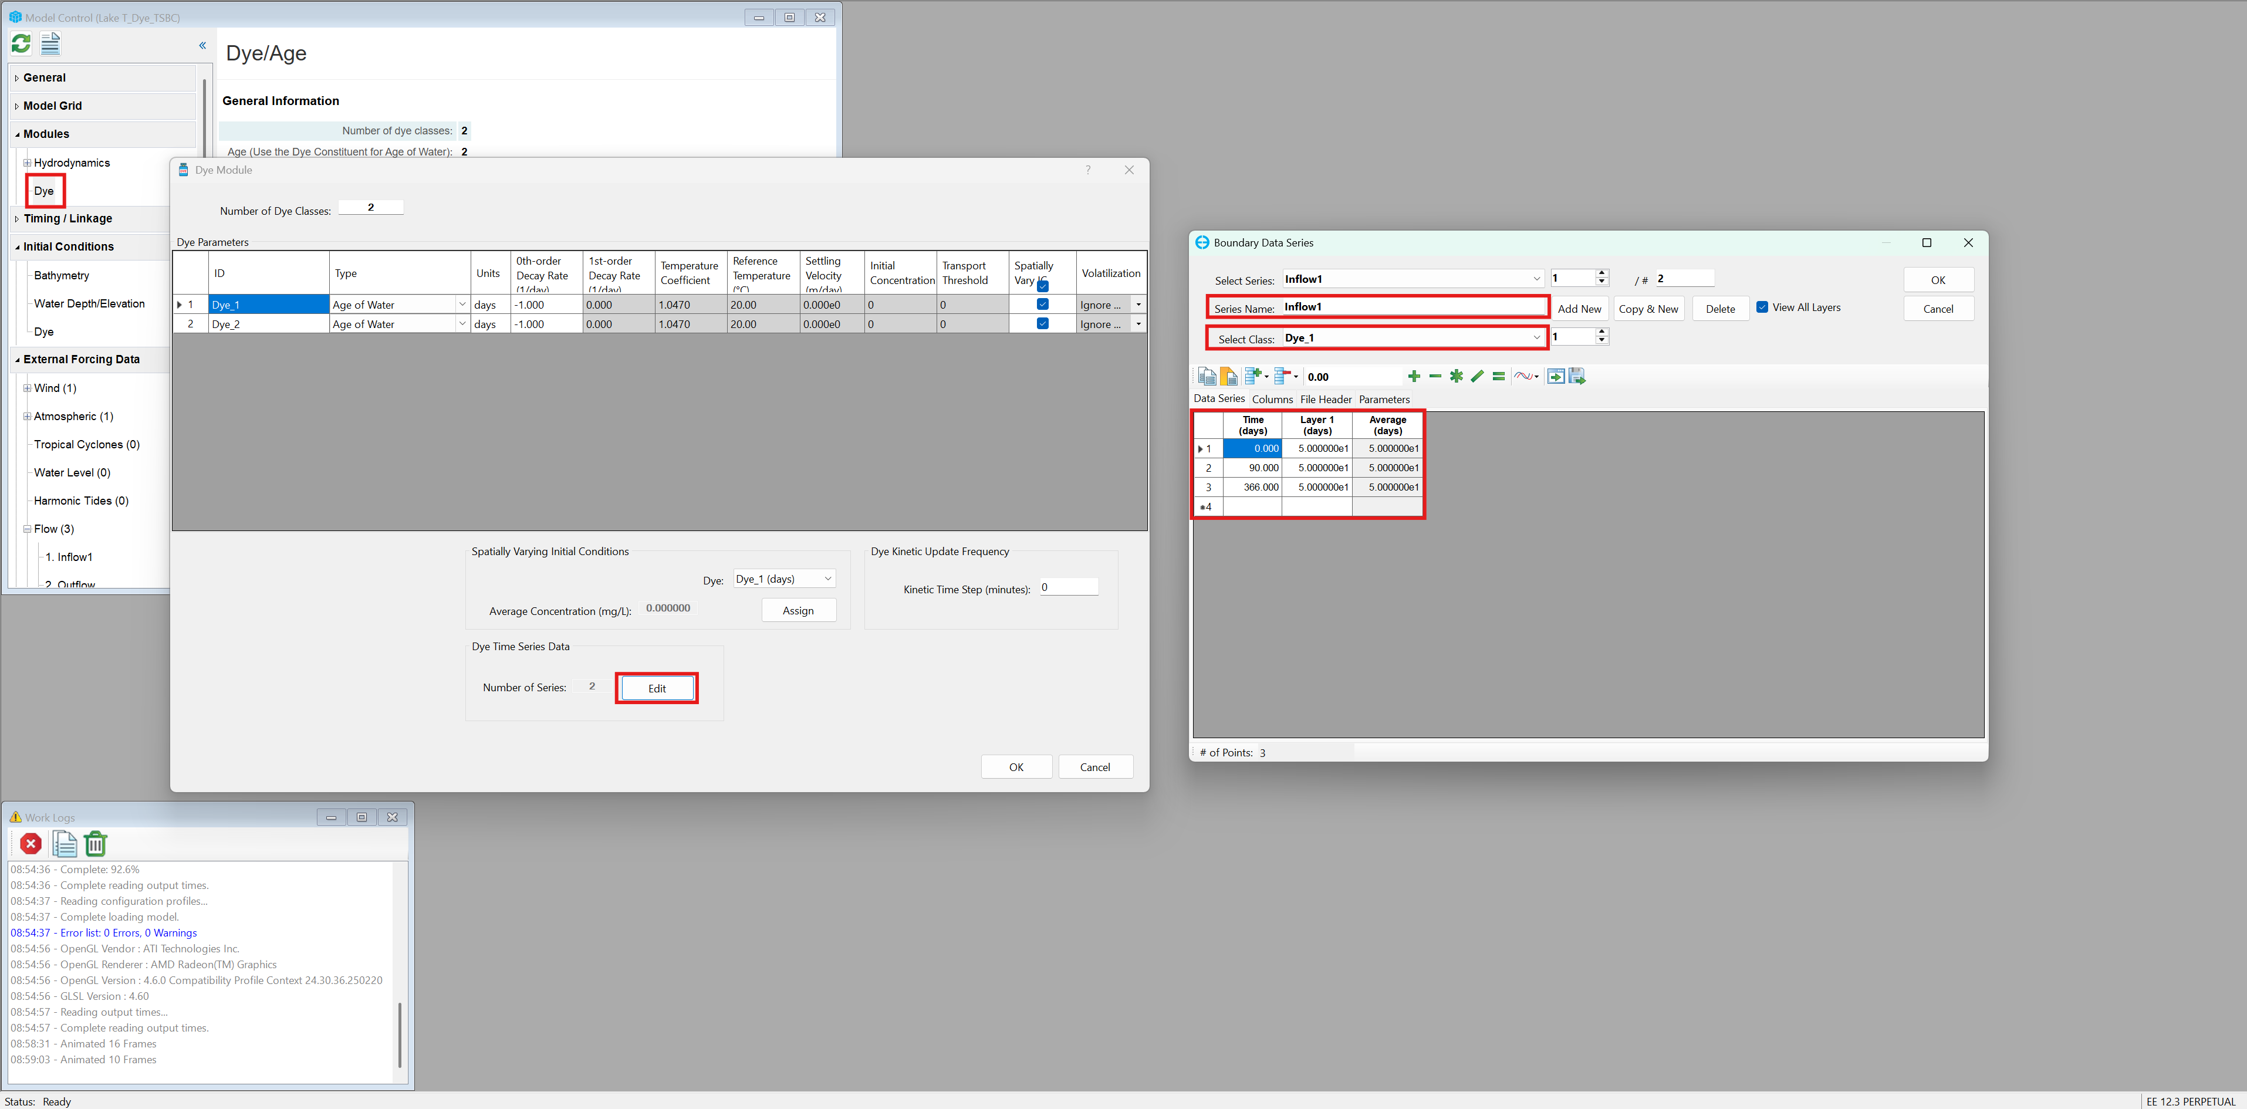
Task: Switch to the Columns tab
Action: click(1272, 400)
